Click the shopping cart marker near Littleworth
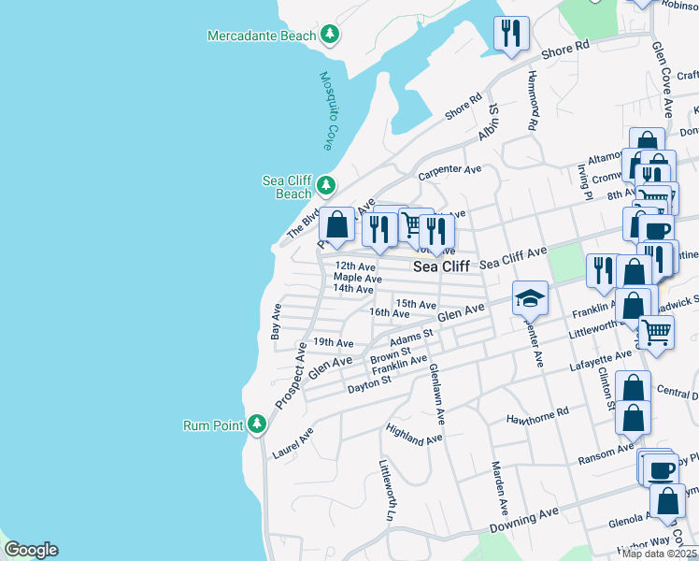 pyautogui.click(x=657, y=330)
